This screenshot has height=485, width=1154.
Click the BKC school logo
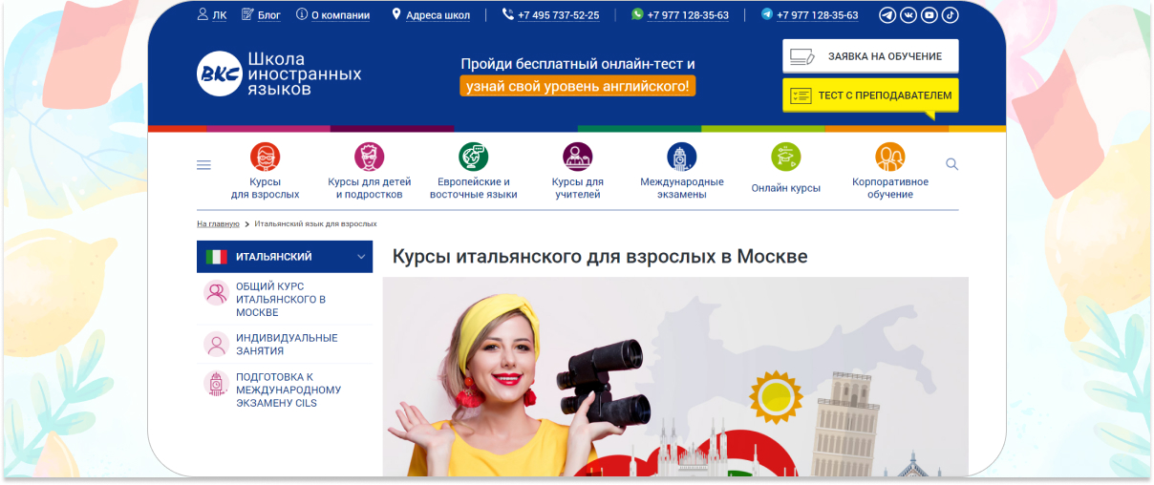[220, 74]
